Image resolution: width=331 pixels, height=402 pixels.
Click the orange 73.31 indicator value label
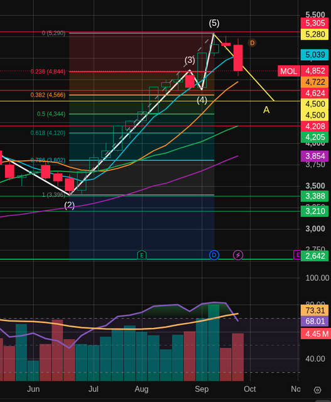click(315, 310)
